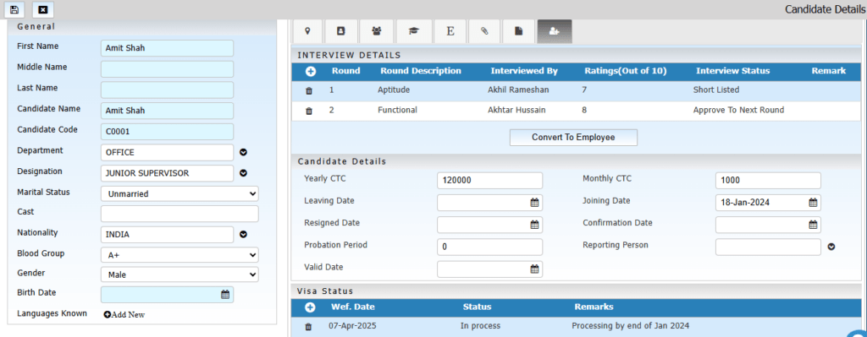Delete the Aptitude interview round row
The width and height of the screenshot is (867, 337).
click(x=309, y=90)
